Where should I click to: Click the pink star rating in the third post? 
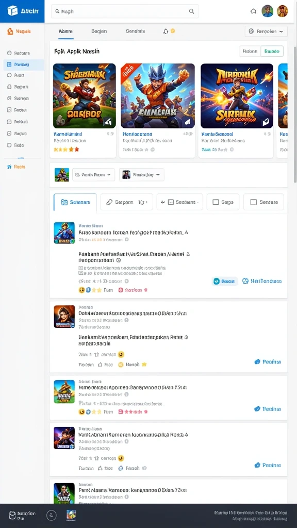pos(133,411)
